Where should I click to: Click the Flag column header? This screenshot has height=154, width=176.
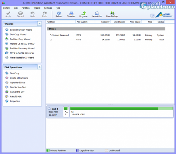click(147, 22)
